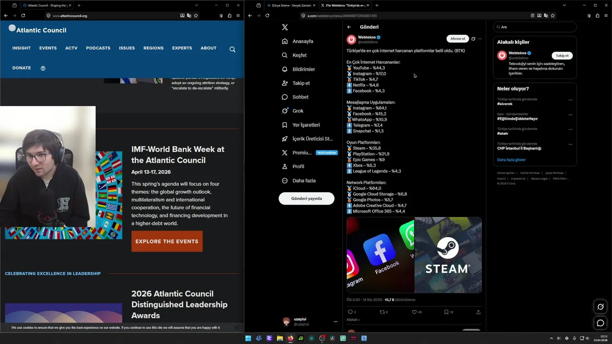
Task: Open the floating Grok button at bottom right
Action: (601, 307)
